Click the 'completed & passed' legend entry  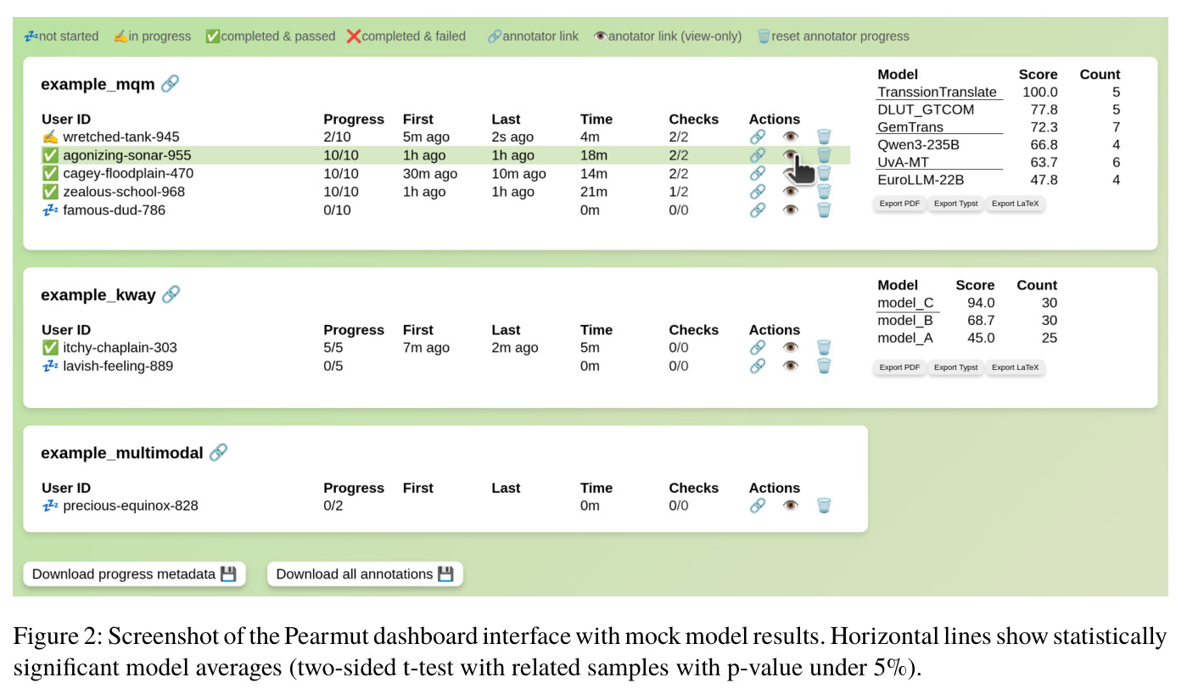point(270,36)
